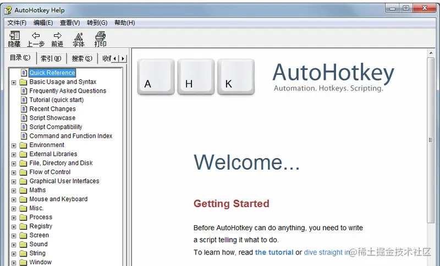The width and height of the screenshot is (440, 266).
Task: Click the Getting Started heading
Action: click(x=231, y=204)
